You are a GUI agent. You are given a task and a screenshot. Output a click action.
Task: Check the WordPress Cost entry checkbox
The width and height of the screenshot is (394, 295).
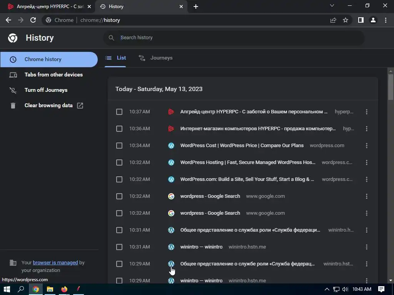119,146
